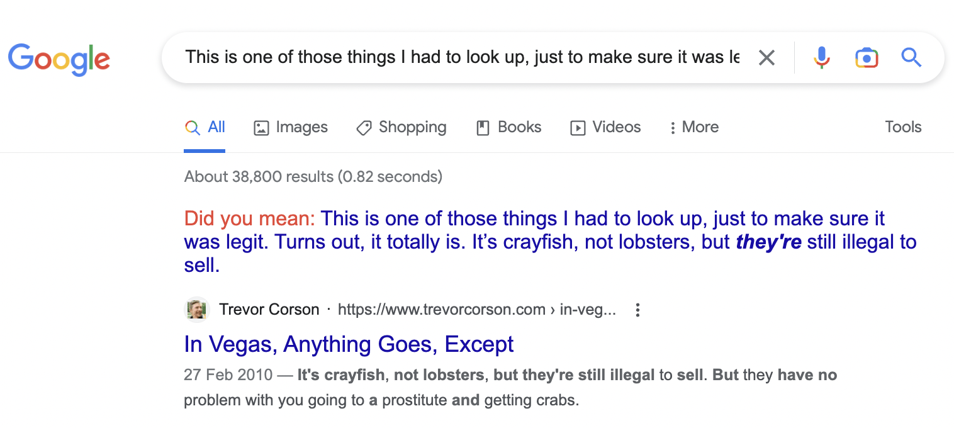Viewport: 954px width, 428px height.
Task: Start a voice search with the microphone icon
Action: pyautogui.click(x=821, y=57)
